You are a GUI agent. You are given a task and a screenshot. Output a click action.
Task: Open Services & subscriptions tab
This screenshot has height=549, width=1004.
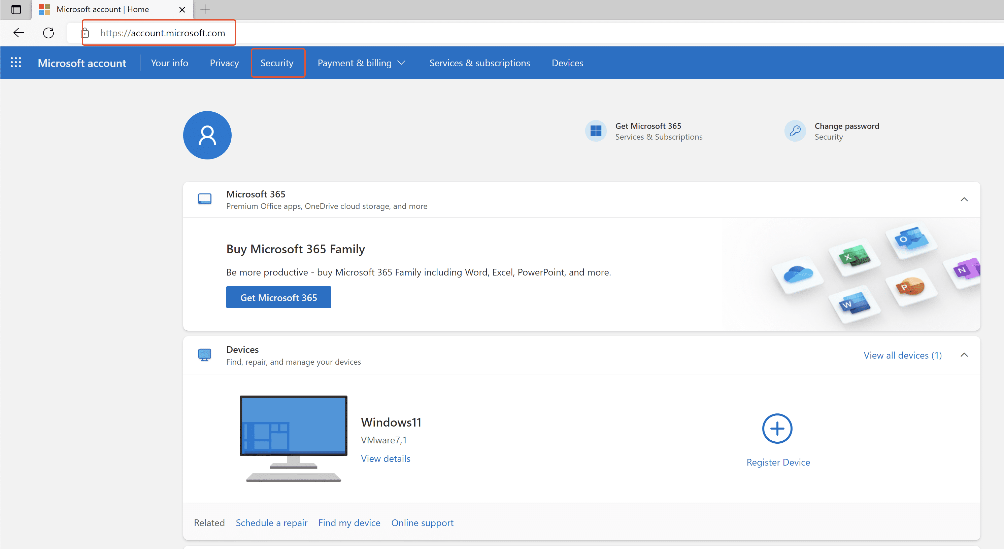pyautogui.click(x=480, y=63)
